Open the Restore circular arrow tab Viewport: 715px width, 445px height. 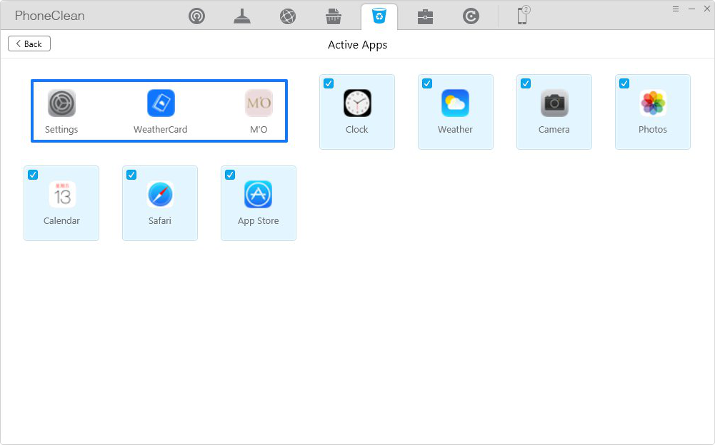point(471,16)
